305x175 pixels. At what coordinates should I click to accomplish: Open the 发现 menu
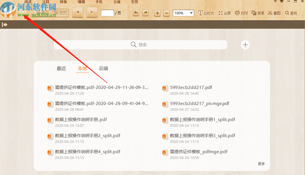(x=135, y=2)
